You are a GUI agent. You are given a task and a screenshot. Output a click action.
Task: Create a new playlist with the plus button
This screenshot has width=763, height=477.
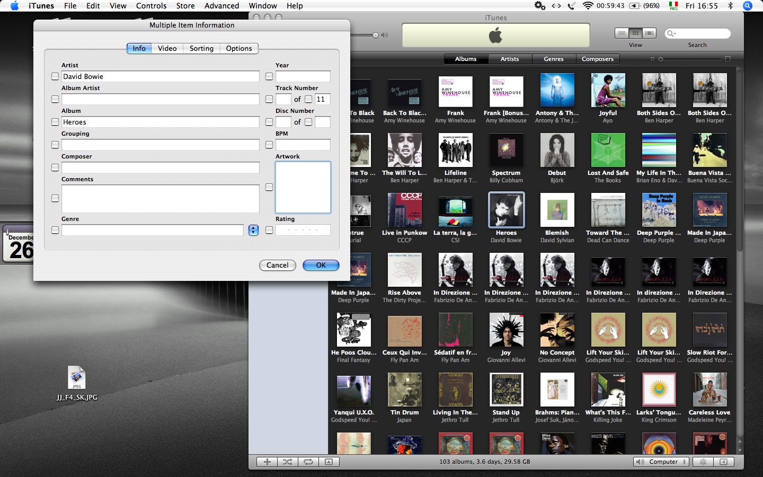click(x=267, y=462)
